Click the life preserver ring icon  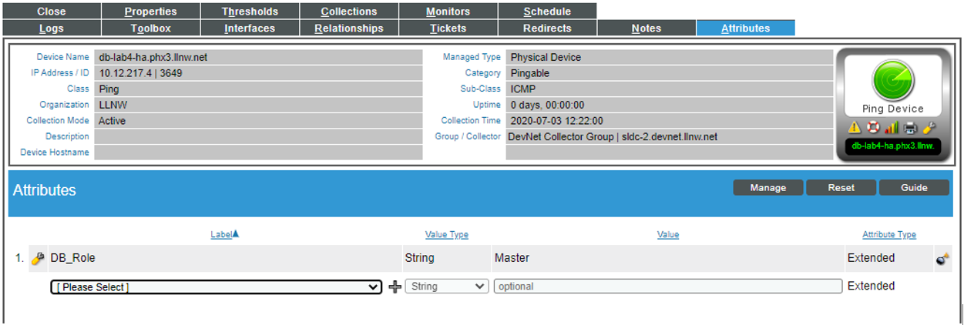coord(872,128)
